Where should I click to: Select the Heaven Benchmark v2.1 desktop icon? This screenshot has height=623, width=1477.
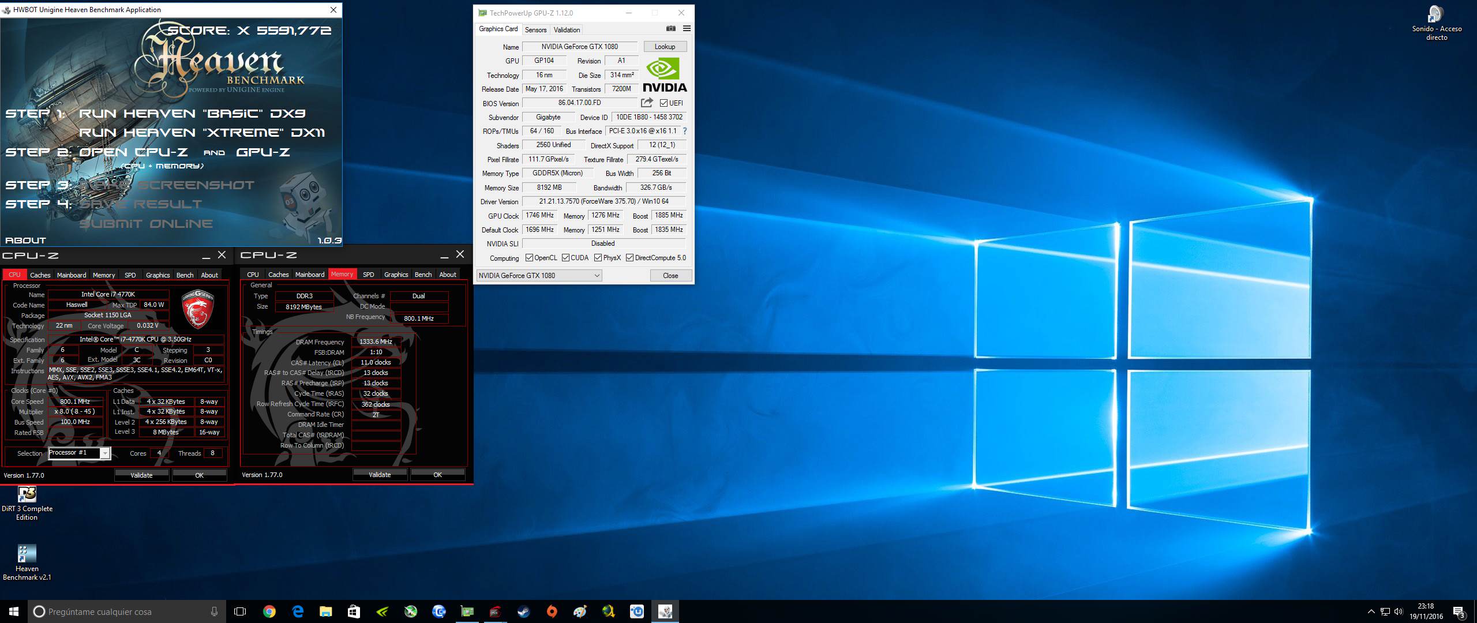point(27,562)
